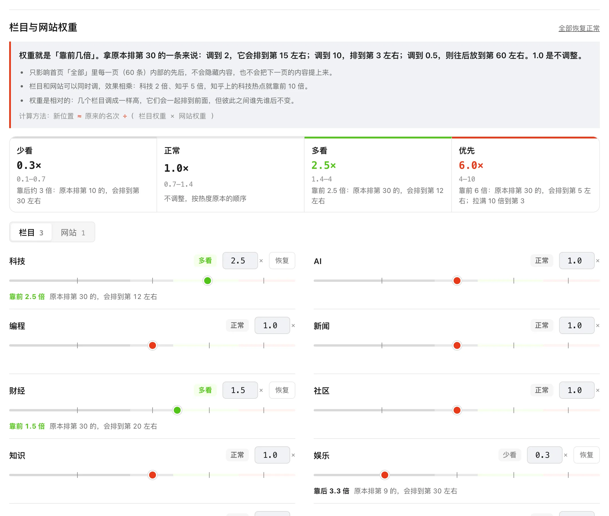Click the AI slider handle
The height and width of the screenshot is (516, 609).
(456, 281)
